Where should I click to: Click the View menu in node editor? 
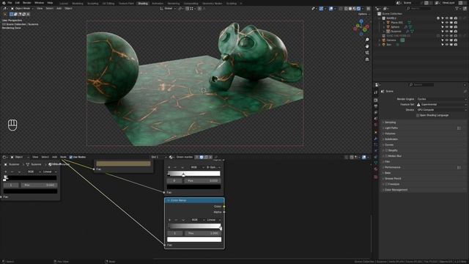(x=35, y=157)
